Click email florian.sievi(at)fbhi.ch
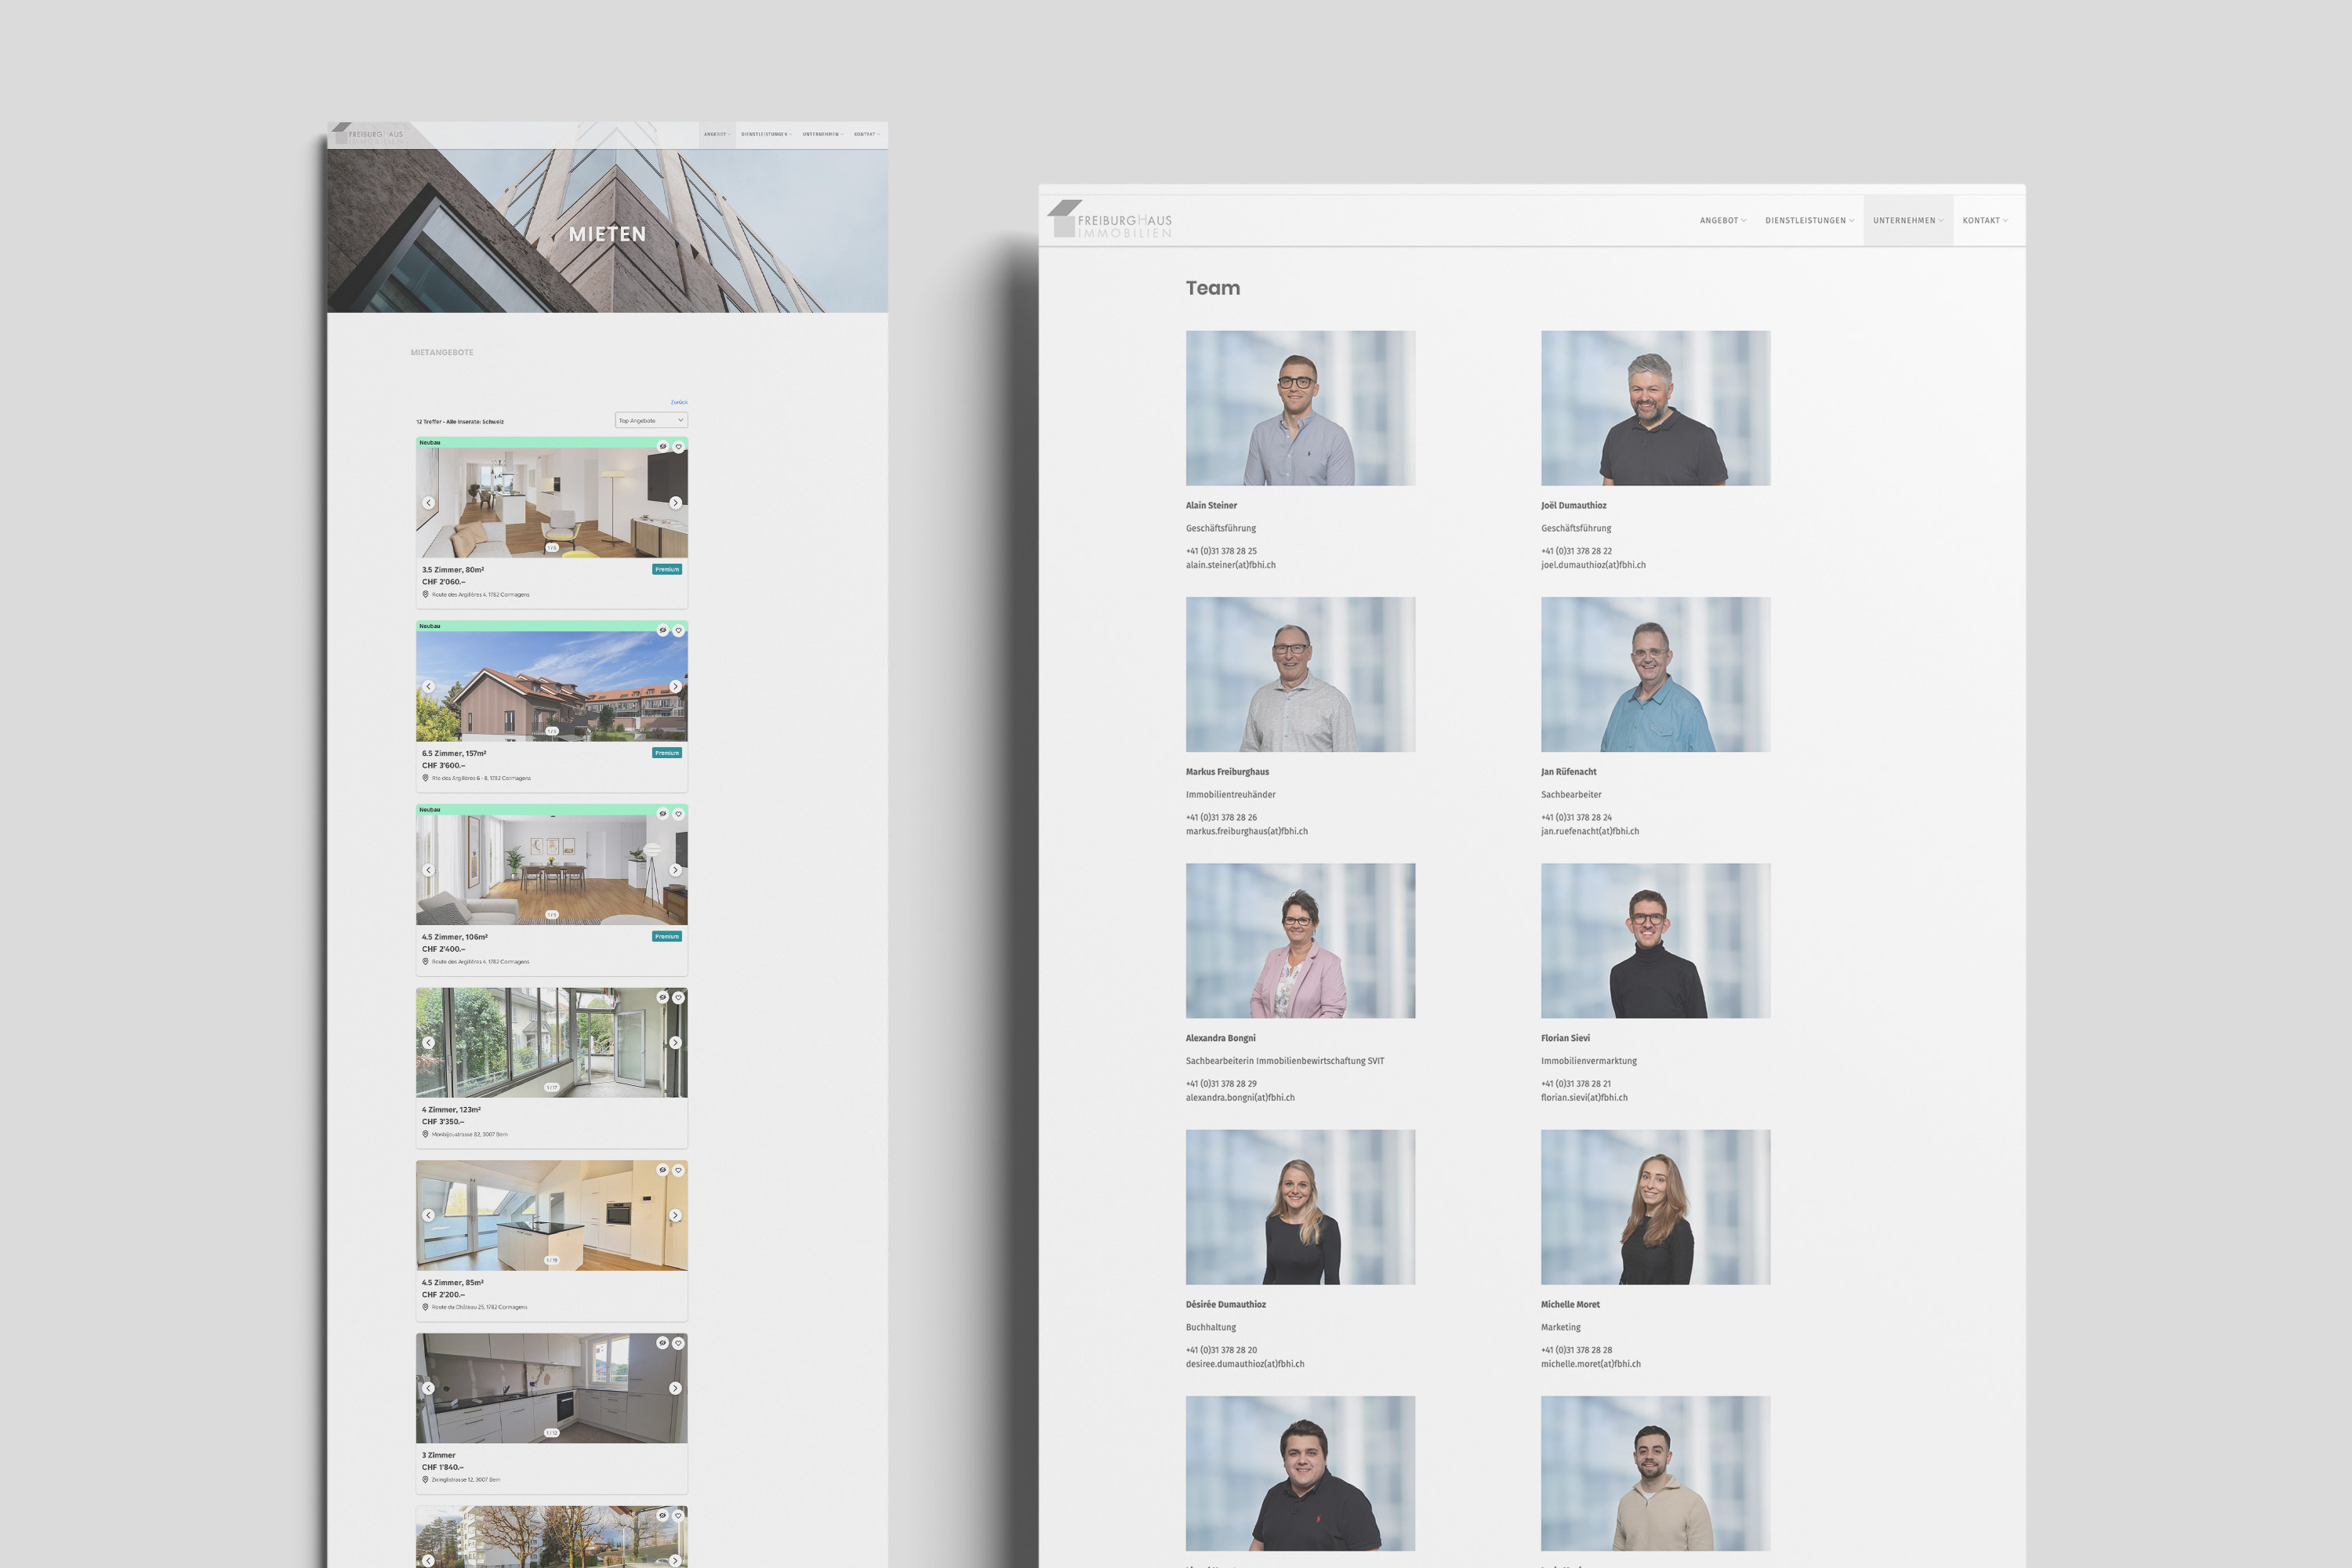 [1584, 1098]
